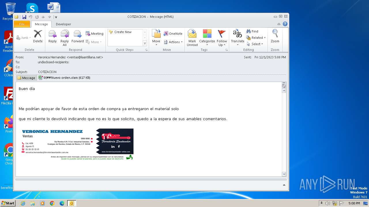This screenshot has height=207, width=369.
Task: Minimize the ribbon with the caret
Action: coord(279,24)
